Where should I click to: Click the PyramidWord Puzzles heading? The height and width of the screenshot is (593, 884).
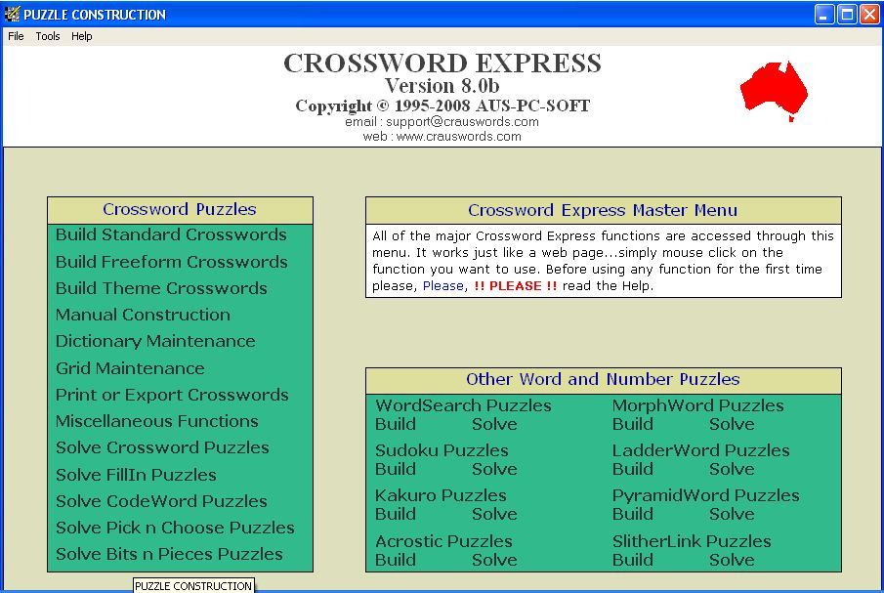click(x=706, y=495)
